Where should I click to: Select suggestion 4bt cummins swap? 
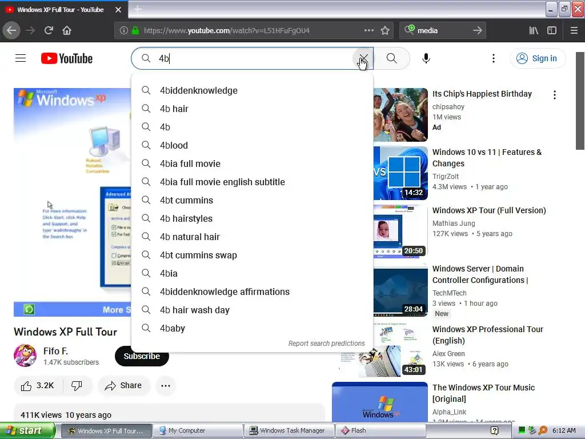click(x=252, y=255)
